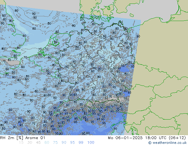Image resolution: width=188 pixels, height=145 pixels.
Task: Click legend value 99 in the color scale
Action: [x=81, y=143]
